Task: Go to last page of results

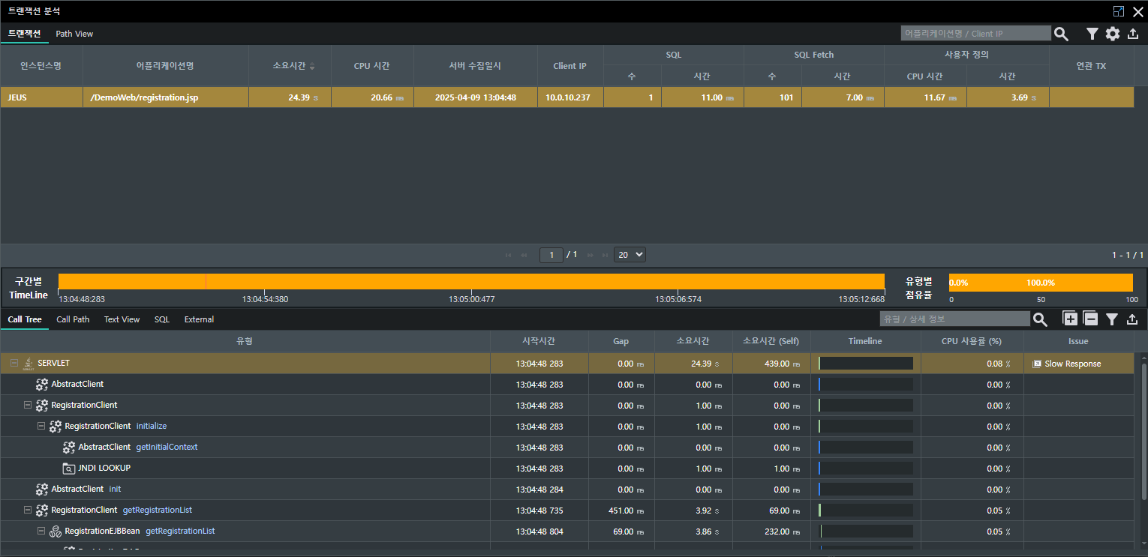Action: click(605, 255)
